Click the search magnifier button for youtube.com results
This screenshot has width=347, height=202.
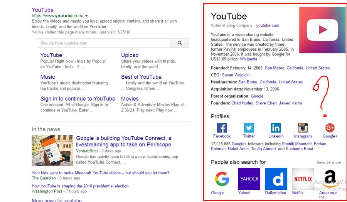pos(180,43)
